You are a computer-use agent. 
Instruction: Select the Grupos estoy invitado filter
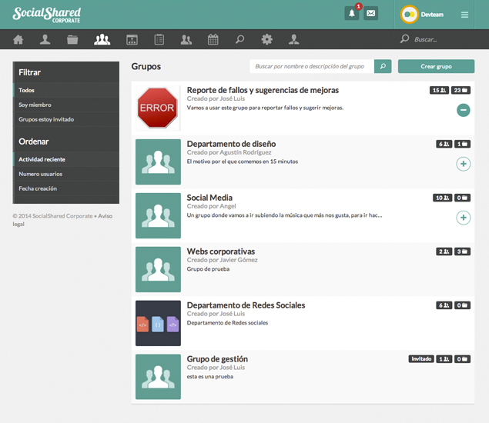click(x=46, y=119)
